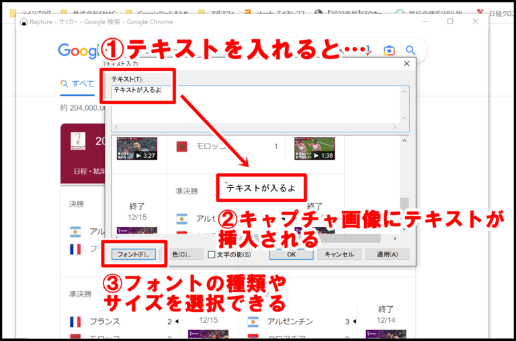Screen dimensions: 516x341
Task: Open the 日程・結果 tab
Action: [x=89, y=171]
